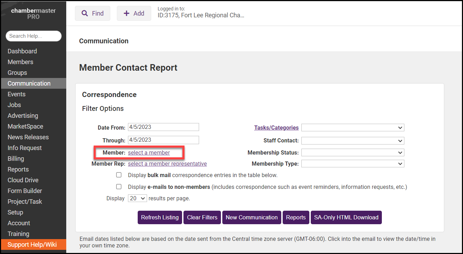Open the Membership Status dropdown

[353, 152]
